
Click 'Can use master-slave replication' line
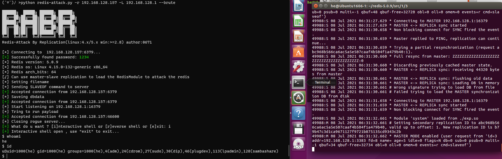click(x=96, y=77)
